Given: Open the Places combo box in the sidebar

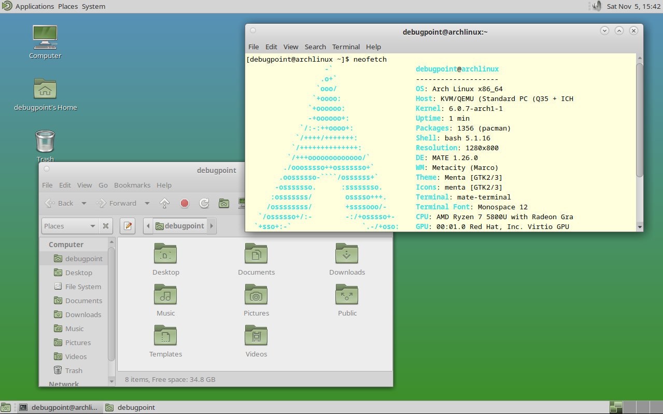Looking at the screenshot, I should [69, 226].
